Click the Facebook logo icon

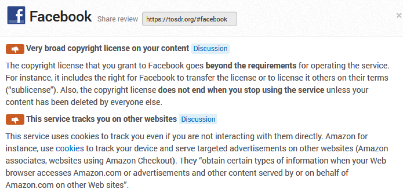coord(16,16)
